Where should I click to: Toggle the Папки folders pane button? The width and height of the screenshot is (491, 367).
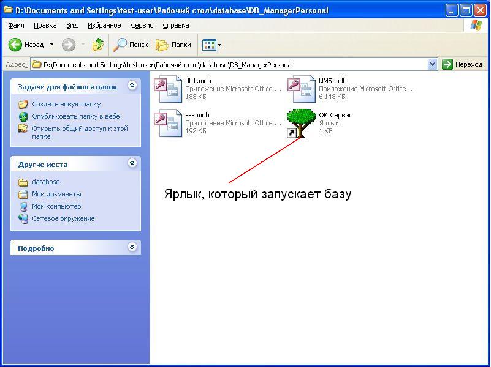click(173, 45)
